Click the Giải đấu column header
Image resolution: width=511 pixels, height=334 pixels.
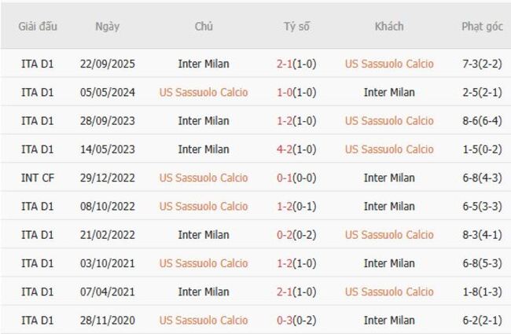point(37,27)
